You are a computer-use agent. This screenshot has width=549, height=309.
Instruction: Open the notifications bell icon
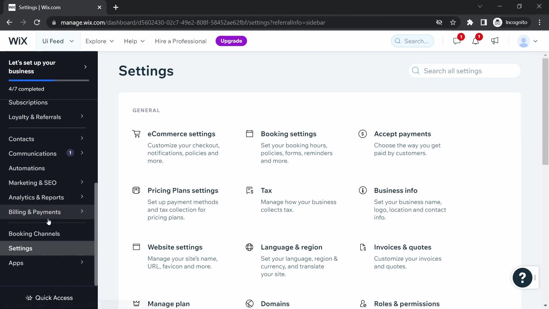pos(476,41)
